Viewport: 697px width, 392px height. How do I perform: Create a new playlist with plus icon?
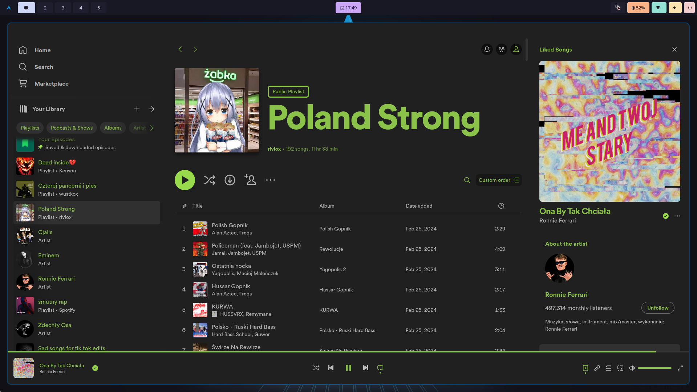tap(137, 109)
